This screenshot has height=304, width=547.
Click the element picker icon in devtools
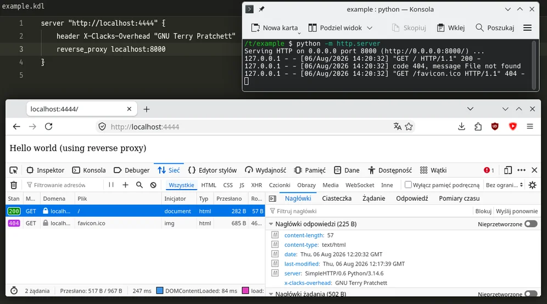coord(14,170)
